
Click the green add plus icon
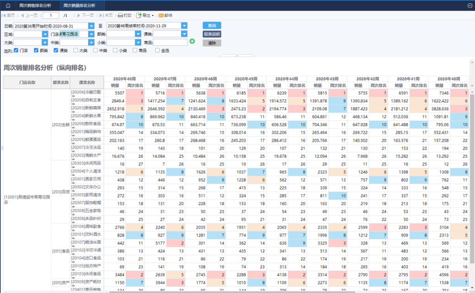[x=192, y=41]
